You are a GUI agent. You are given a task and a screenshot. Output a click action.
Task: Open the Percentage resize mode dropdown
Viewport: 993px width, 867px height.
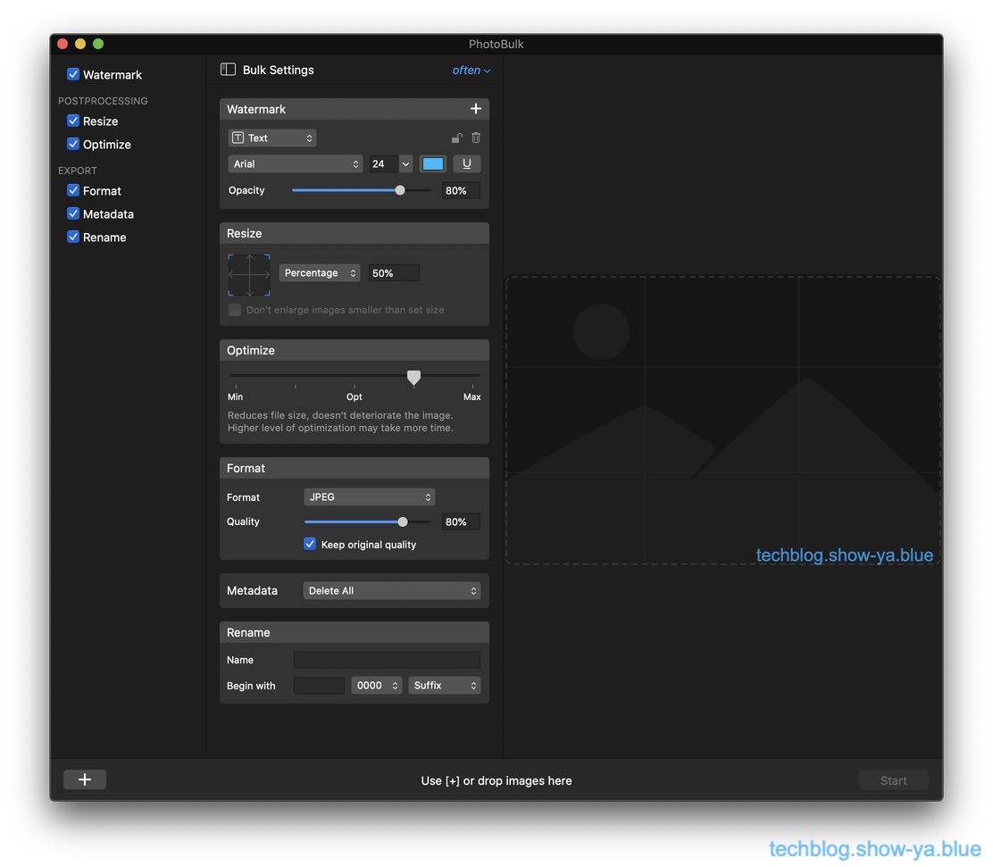[x=319, y=273]
